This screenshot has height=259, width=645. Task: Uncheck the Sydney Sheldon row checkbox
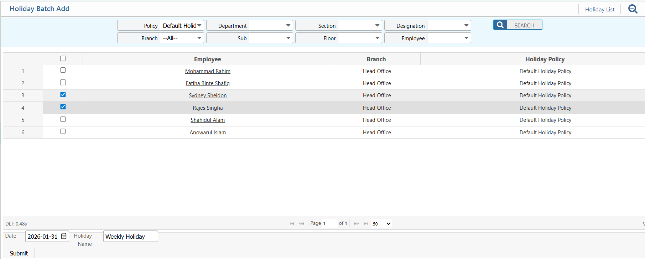tap(63, 95)
